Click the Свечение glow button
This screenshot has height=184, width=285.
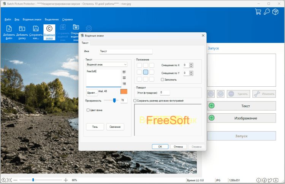pos(115,127)
